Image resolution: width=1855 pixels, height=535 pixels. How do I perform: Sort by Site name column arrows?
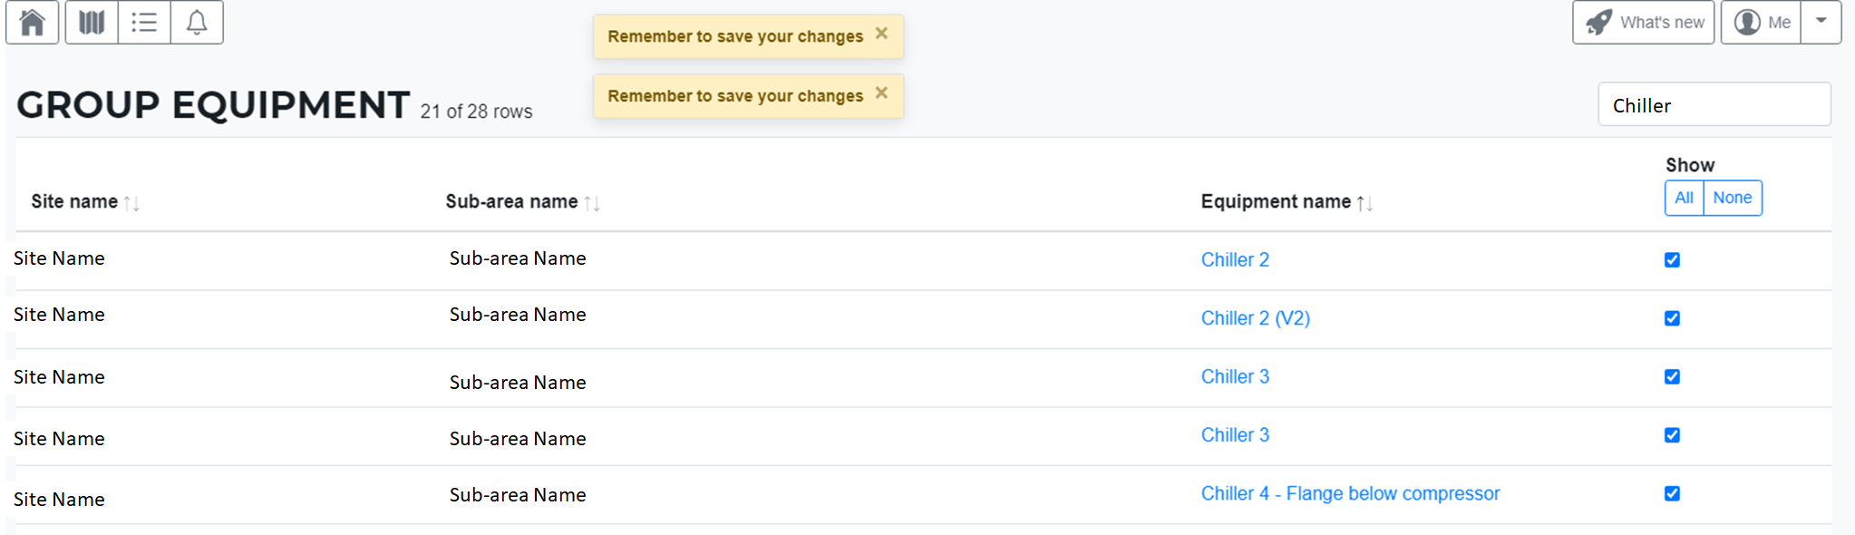pos(131,202)
